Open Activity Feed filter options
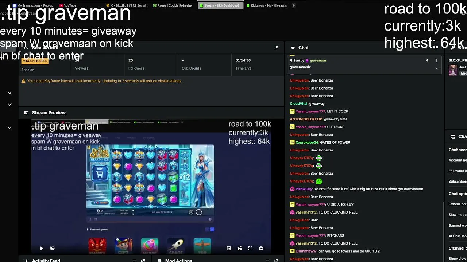 coord(134,261)
